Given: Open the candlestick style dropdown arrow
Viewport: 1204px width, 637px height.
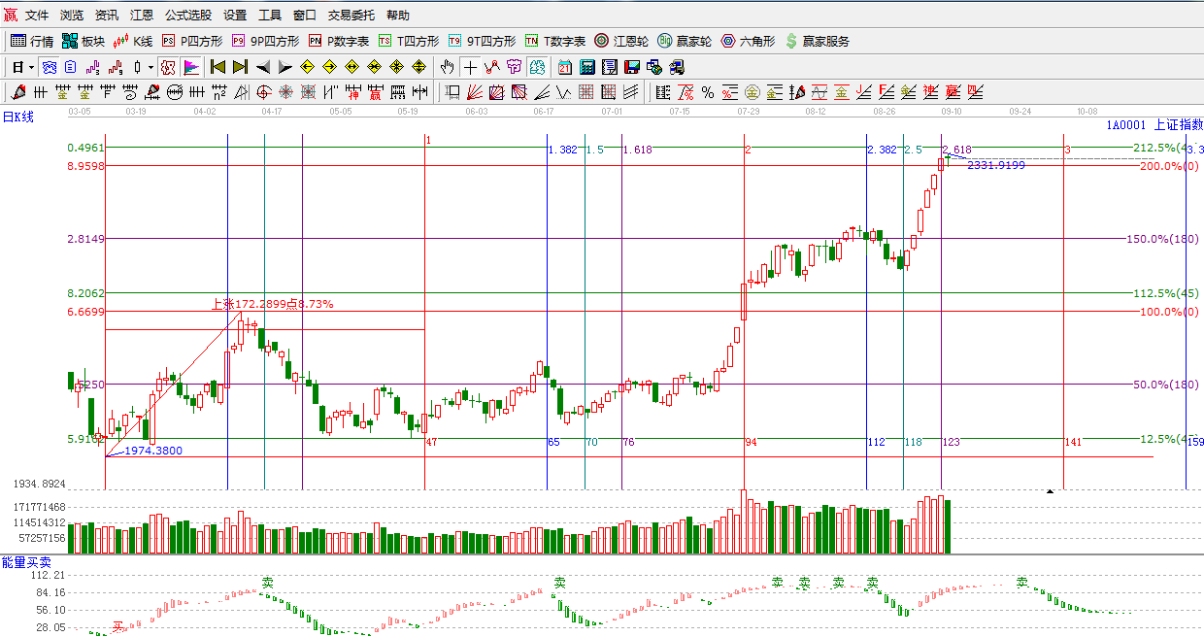Looking at the screenshot, I should (150, 67).
